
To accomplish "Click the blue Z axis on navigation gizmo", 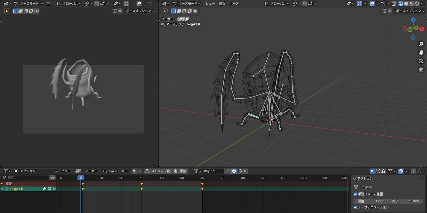I will [413, 20].
